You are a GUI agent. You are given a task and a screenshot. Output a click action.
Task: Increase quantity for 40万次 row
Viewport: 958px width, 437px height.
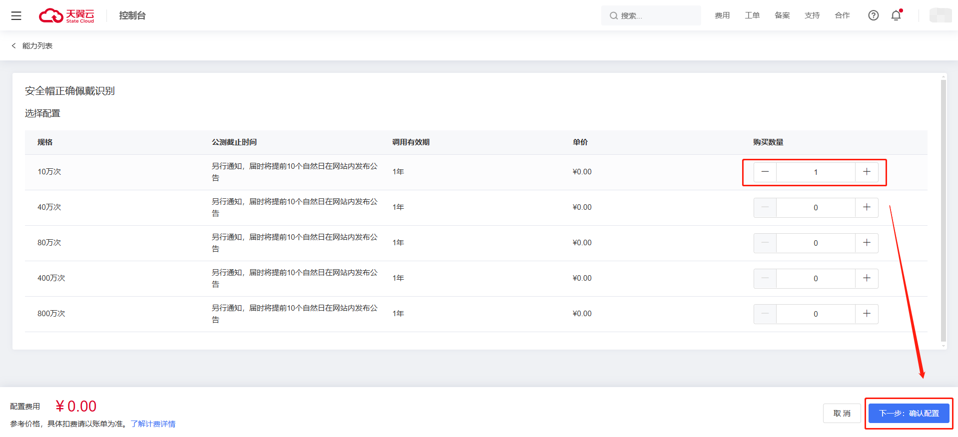pyautogui.click(x=867, y=207)
